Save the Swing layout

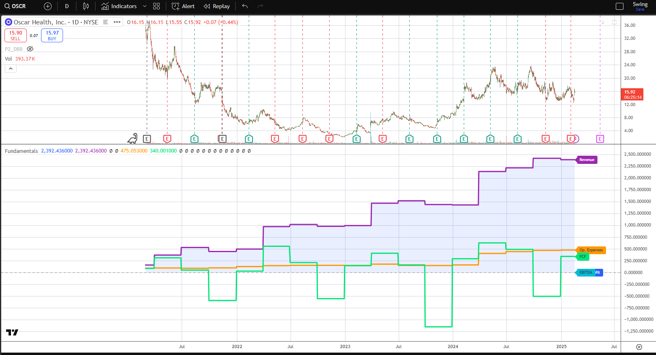pos(640,9)
